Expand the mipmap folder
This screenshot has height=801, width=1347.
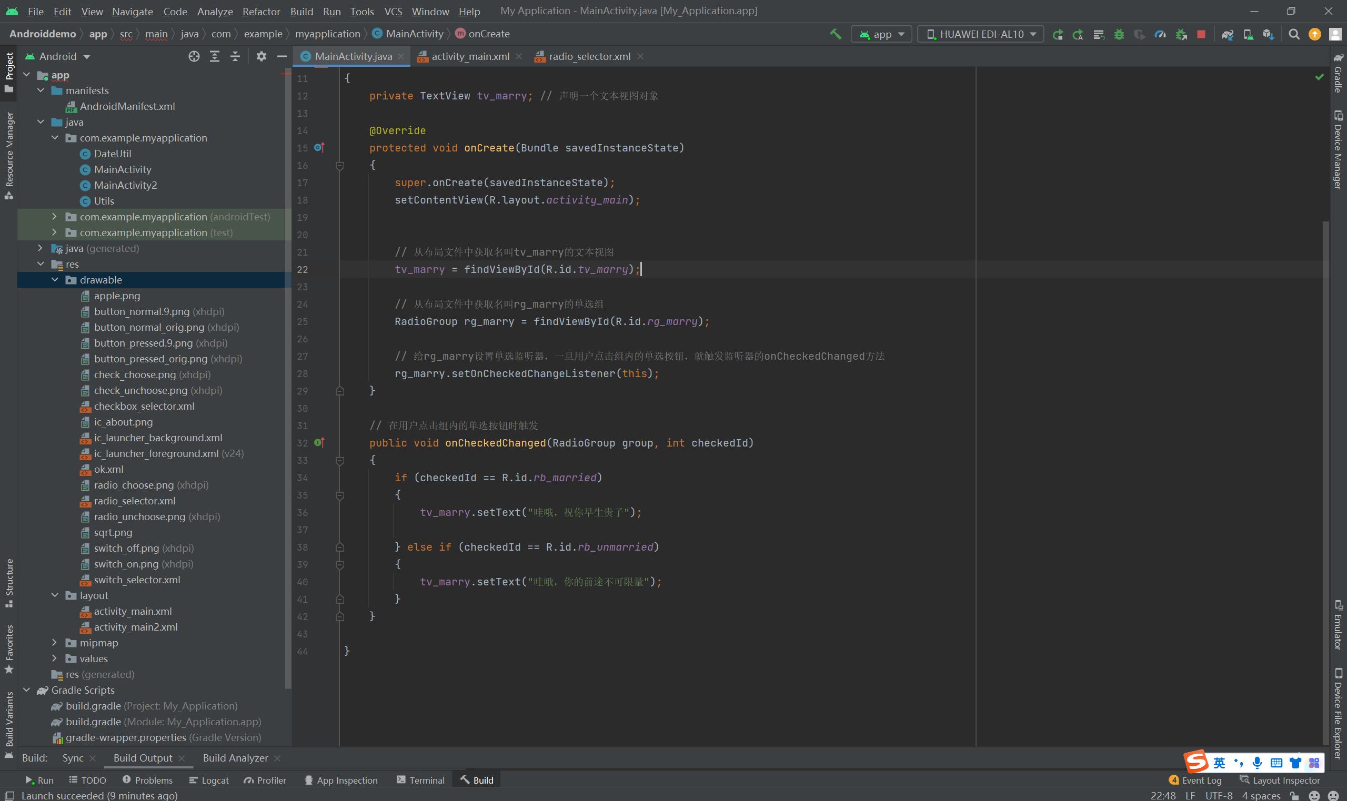(x=55, y=642)
